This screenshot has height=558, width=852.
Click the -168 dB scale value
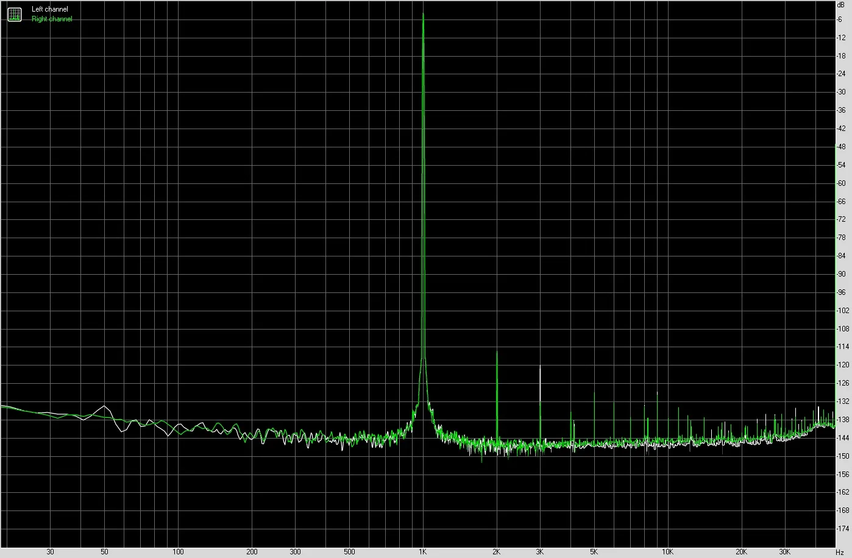[843, 510]
